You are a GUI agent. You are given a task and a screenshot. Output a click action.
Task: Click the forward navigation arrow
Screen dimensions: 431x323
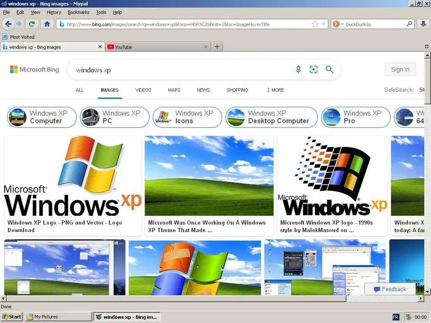(19, 24)
